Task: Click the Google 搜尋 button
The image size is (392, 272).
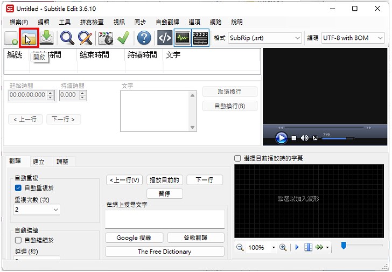Action: click(x=134, y=238)
